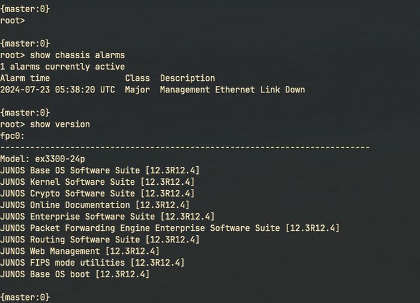
Task: Click the 'Alarm time' column header
Action: point(25,78)
